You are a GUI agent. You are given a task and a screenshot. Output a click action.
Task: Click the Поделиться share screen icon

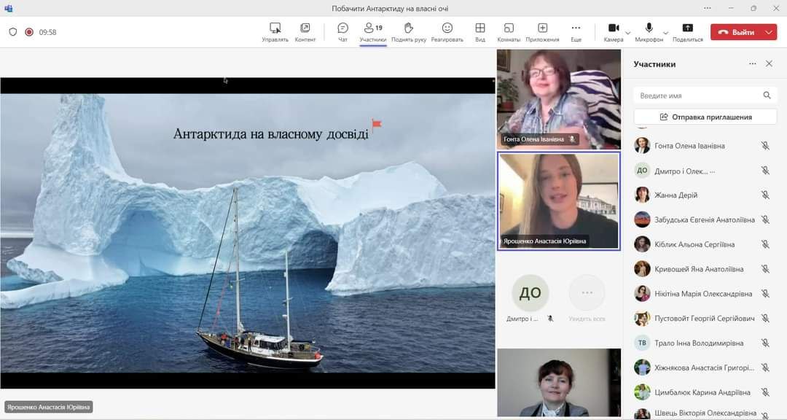[687, 28]
